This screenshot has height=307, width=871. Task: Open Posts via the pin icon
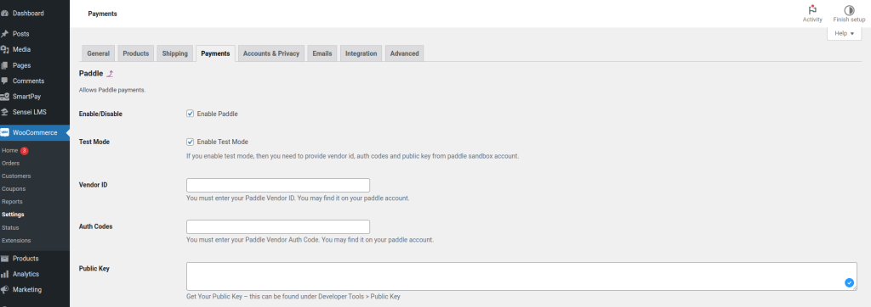[5, 34]
